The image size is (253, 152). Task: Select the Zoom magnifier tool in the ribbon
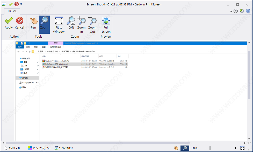44,23
